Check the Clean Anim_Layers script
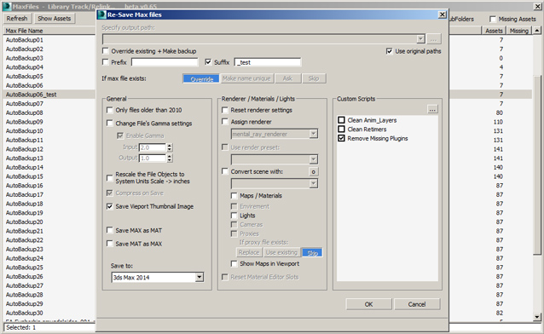Viewport: 544px width, 334px height. (x=341, y=120)
